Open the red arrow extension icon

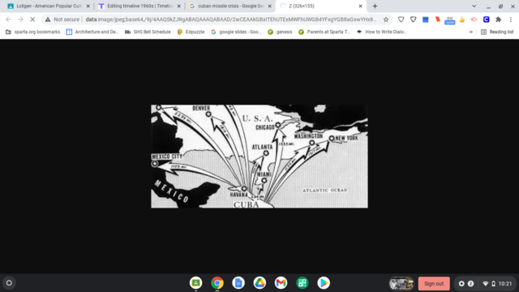click(x=474, y=19)
